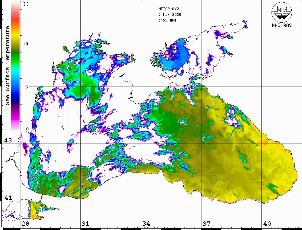Viewport: 302px width, 230px height.
Task: Click the 'METOP-A/2' satellite label
Action: click(169, 9)
